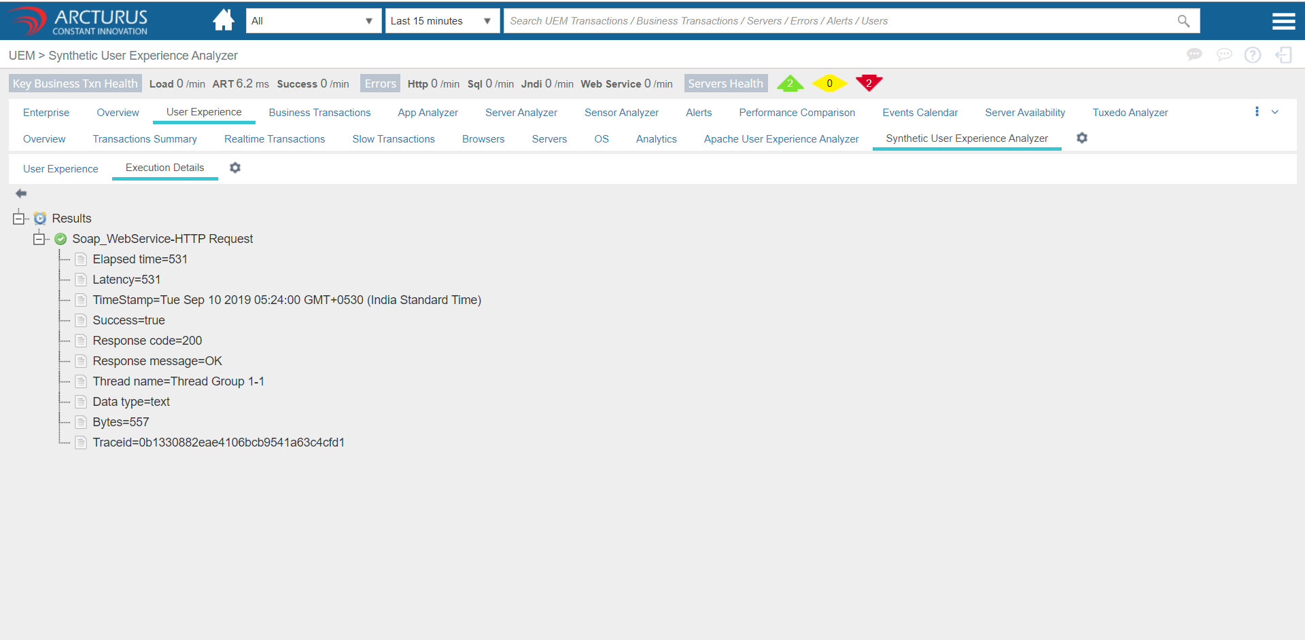The width and height of the screenshot is (1305, 640).
Task: Expand the chevron at the tab row end
Action: click(1275, 112)
